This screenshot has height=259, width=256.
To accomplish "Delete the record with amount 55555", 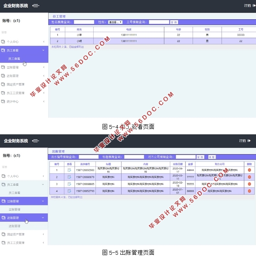I will click(249, 184).
